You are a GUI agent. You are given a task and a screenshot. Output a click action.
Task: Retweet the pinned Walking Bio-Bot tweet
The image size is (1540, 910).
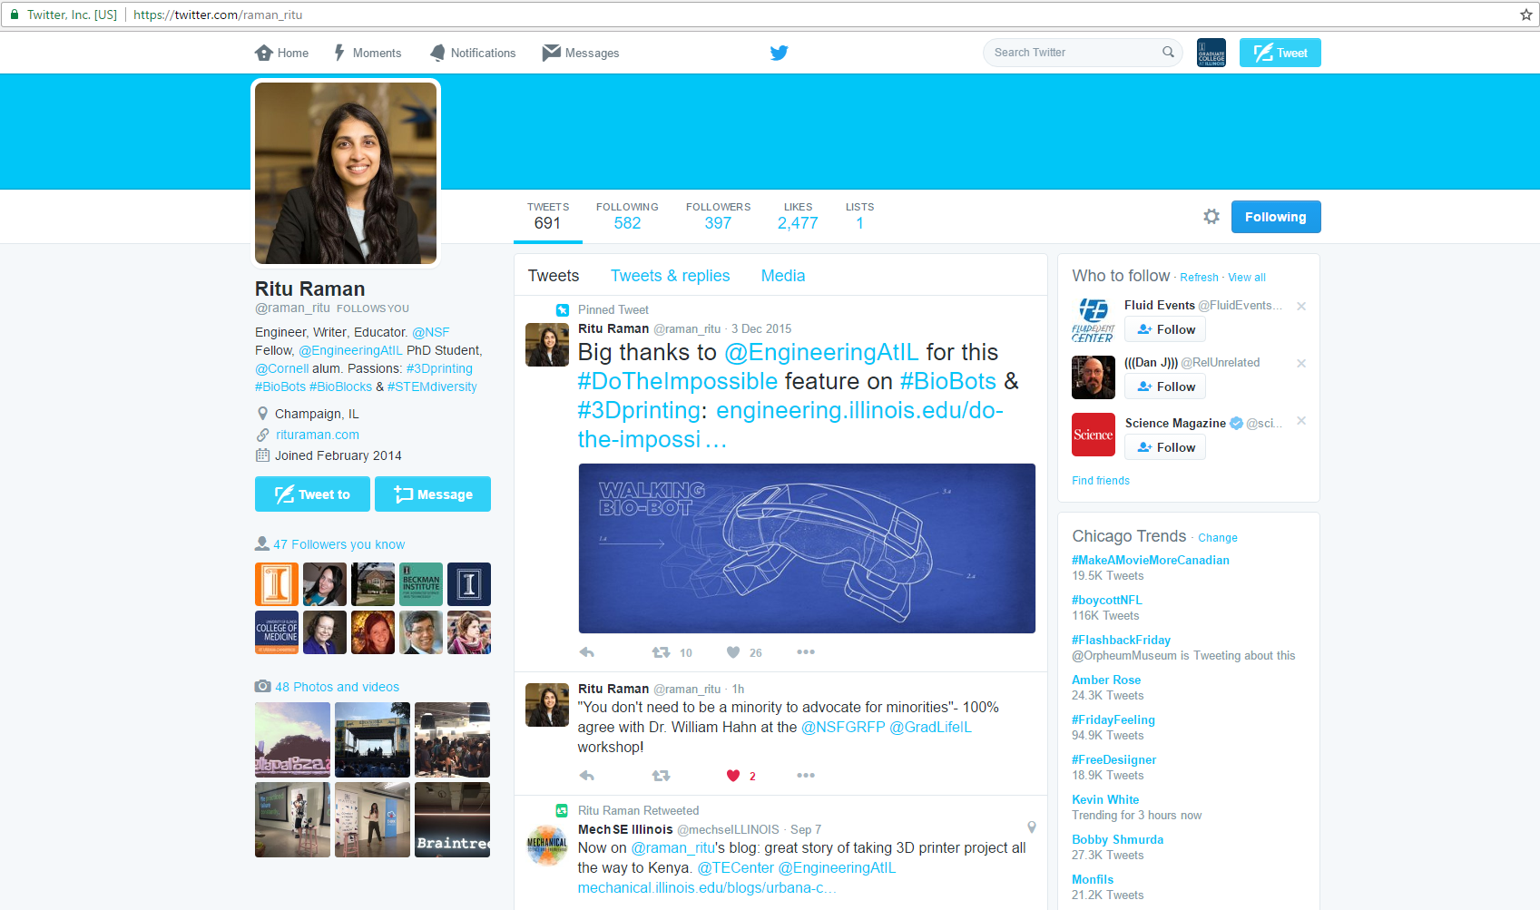tap(662, 652)
